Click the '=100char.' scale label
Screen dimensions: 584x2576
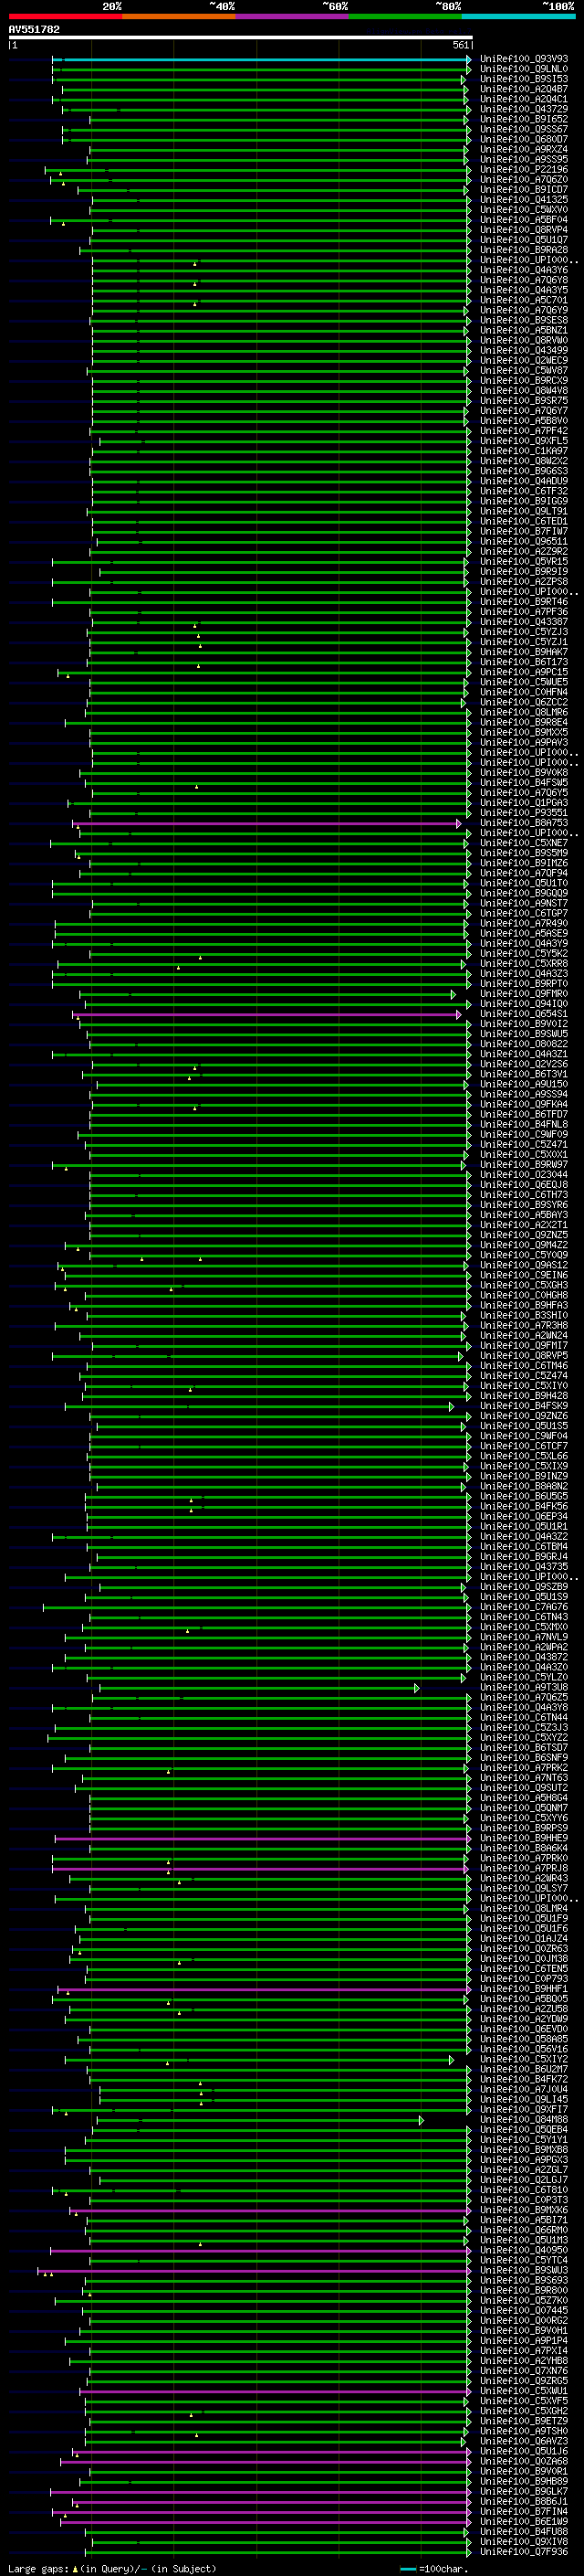pyautogui.click(x=445, y=2569)
